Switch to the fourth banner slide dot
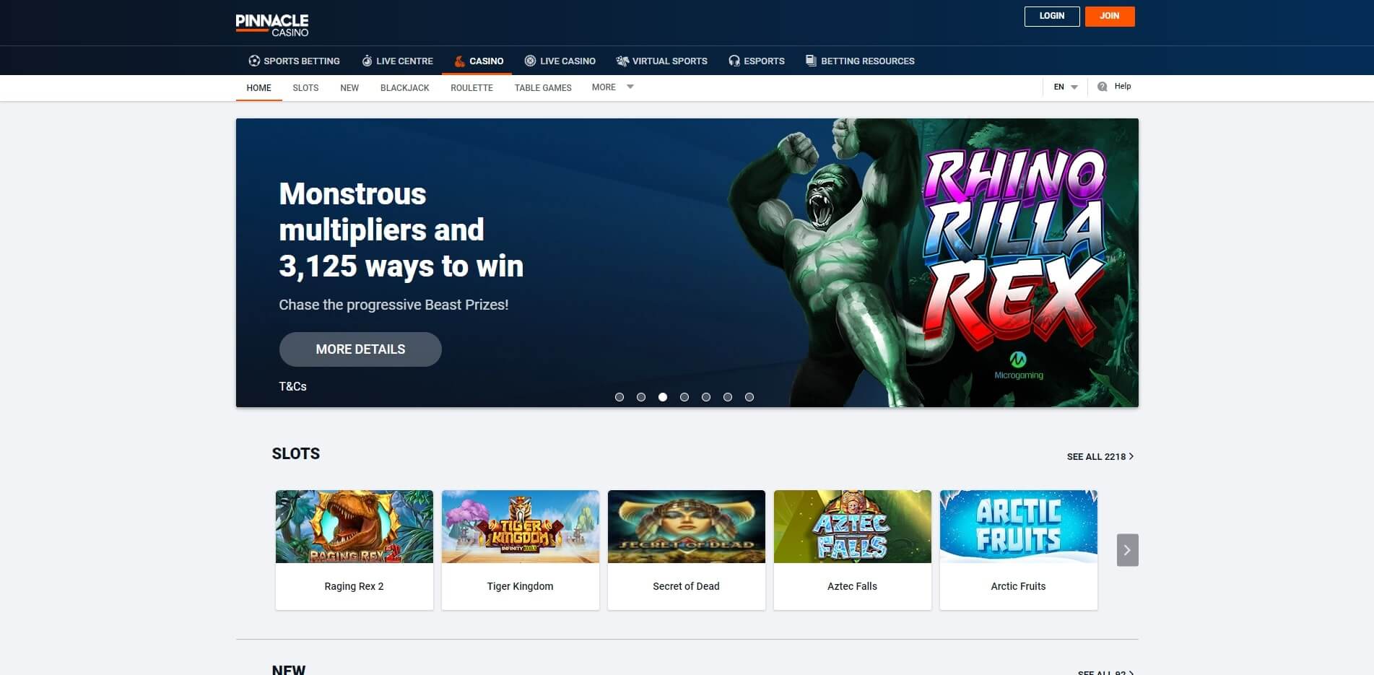This screenshot has height=675, width=1374. tap(684, 397)
